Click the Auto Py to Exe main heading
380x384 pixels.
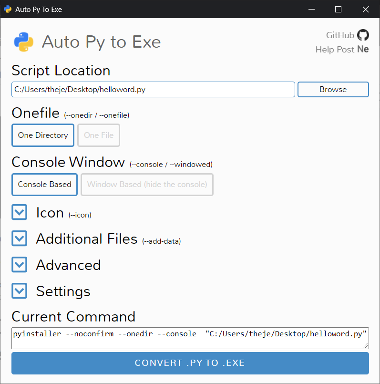101,42
